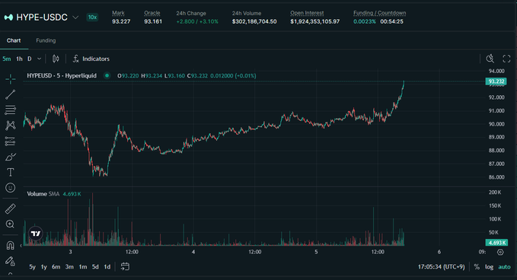Viewport: 517px width, 280px height.
Task: Open chart settings gear on time axis
Action: 500,252
